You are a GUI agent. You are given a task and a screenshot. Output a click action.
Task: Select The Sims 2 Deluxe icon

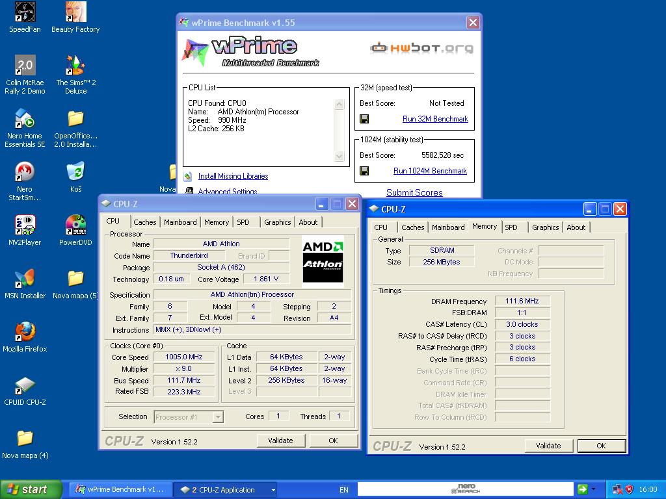pos(75,74)
